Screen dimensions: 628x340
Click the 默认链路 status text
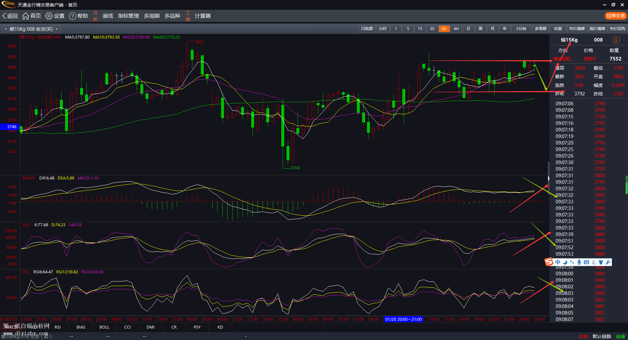pos(602,336)
